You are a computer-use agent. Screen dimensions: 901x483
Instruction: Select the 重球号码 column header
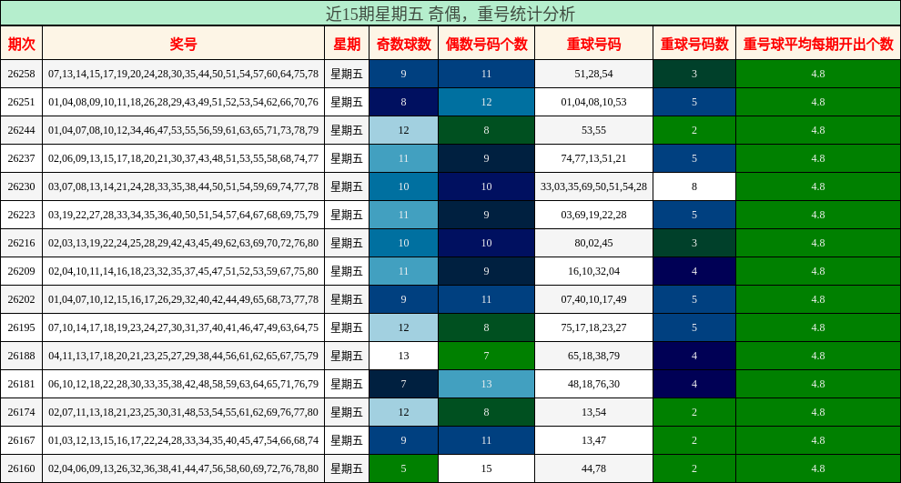coord(593,44)
